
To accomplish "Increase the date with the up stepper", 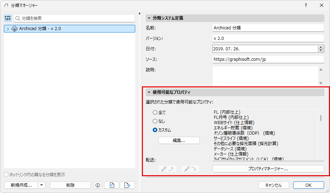I will pyautogui.click(x=321, y=47).
